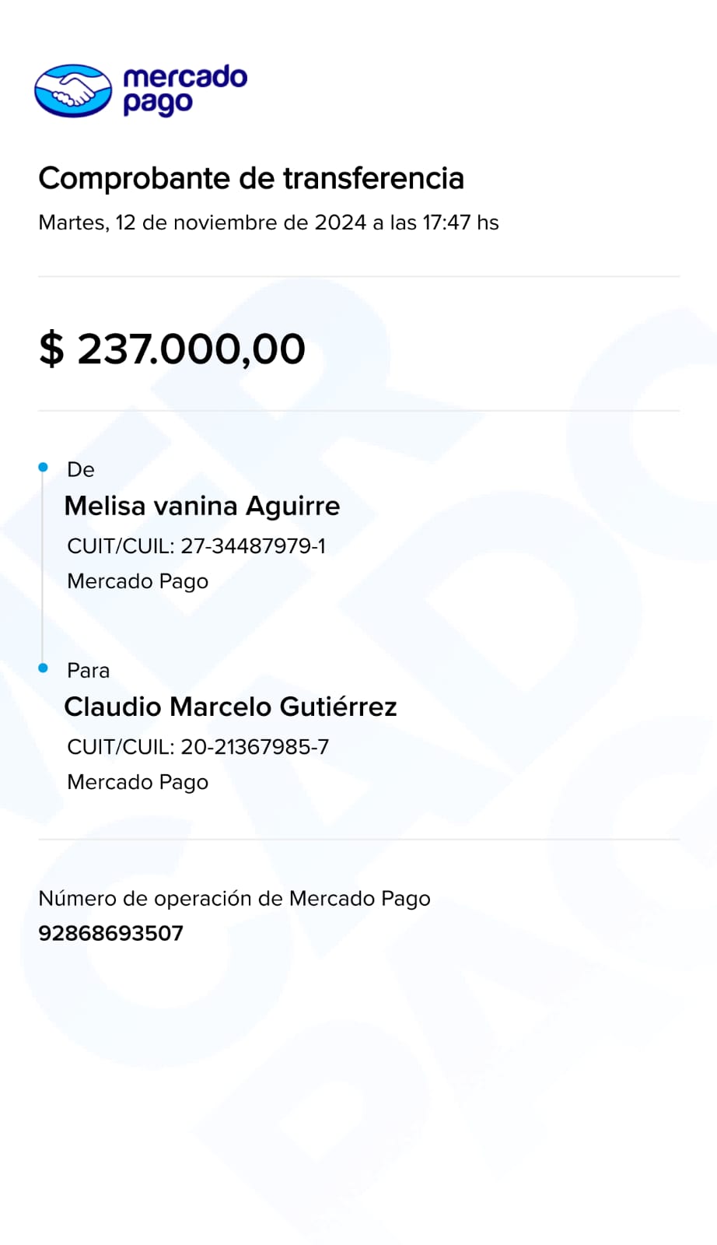Click the "Número de operación de Mercado Pago" label

click(234, 899)
